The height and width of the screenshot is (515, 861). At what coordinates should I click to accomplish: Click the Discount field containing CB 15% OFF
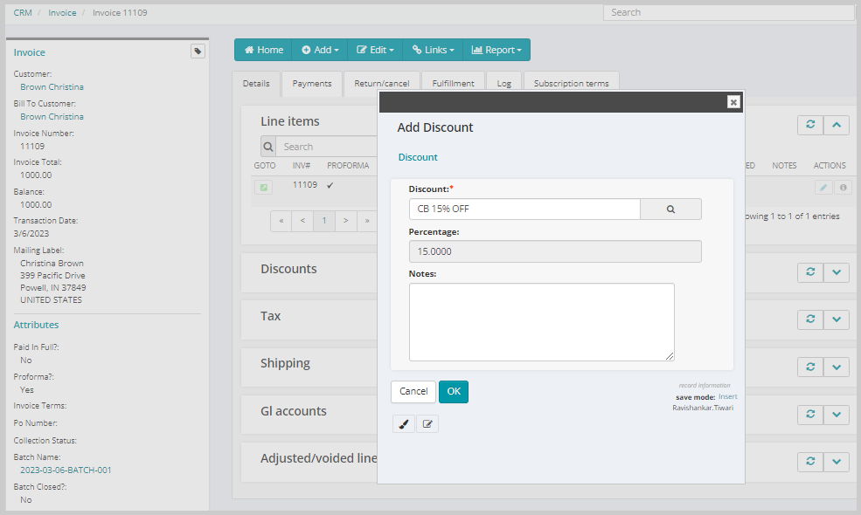point(524,209)
